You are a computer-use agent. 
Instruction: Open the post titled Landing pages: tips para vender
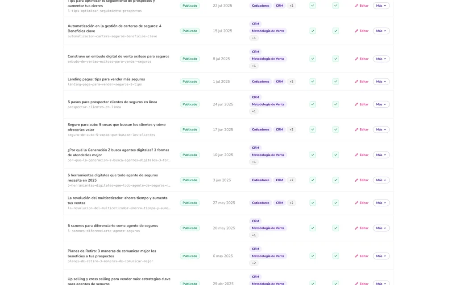pos(106,79)
